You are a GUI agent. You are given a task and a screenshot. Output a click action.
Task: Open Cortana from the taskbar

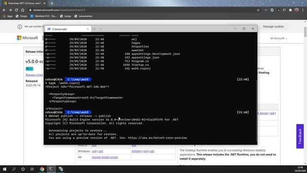[23, 169]
